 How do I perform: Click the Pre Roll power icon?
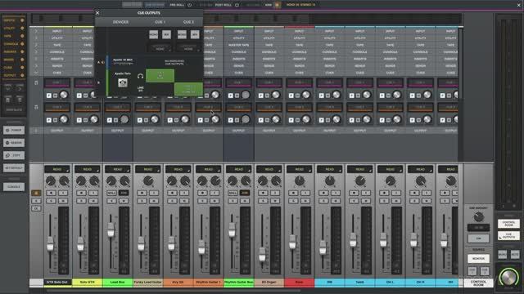189,5
